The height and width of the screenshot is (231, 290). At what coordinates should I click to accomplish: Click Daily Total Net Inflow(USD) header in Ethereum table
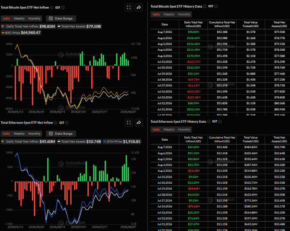coord(193,139)
